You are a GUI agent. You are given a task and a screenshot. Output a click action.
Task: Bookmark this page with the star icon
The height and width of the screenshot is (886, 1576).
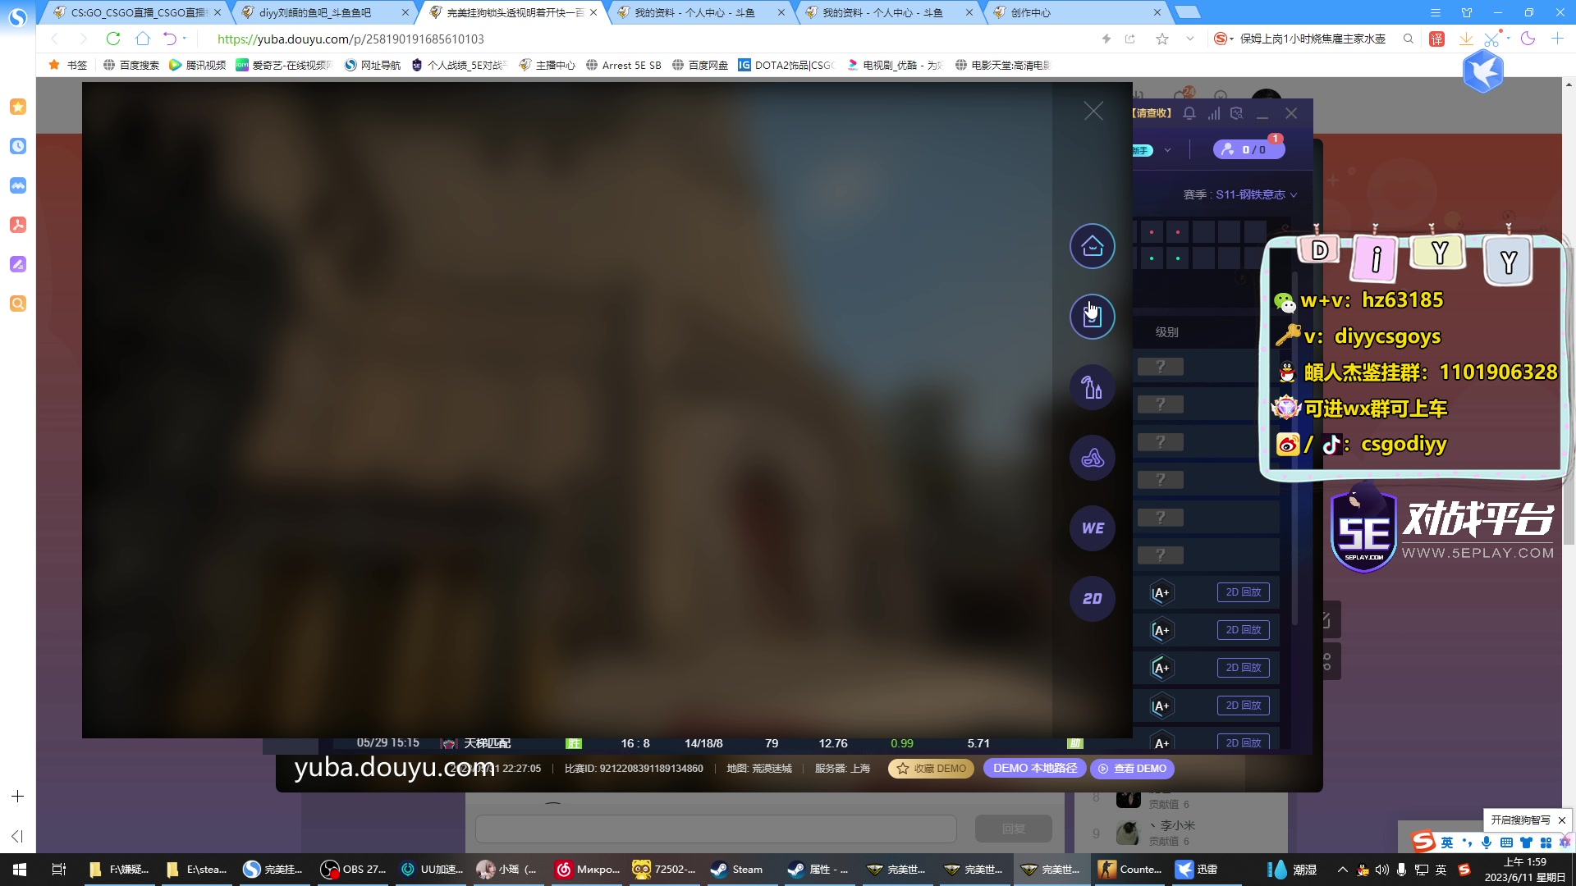click(x=1162, y=39)
